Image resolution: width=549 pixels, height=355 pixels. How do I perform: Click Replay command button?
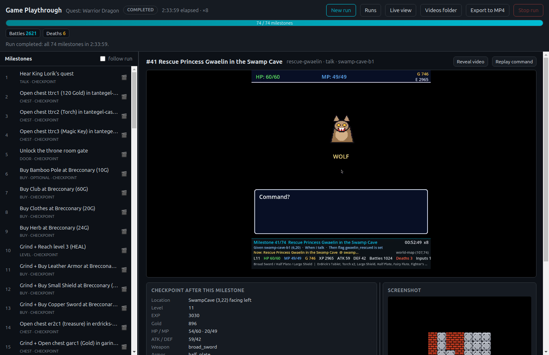click(514, 62)
